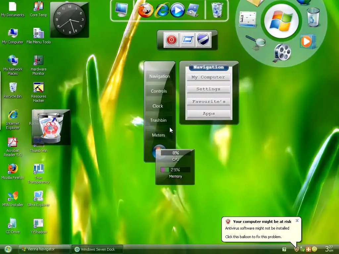Click the shield icon in control widget
Screen dimensions: 339x254
pos(203,40)
